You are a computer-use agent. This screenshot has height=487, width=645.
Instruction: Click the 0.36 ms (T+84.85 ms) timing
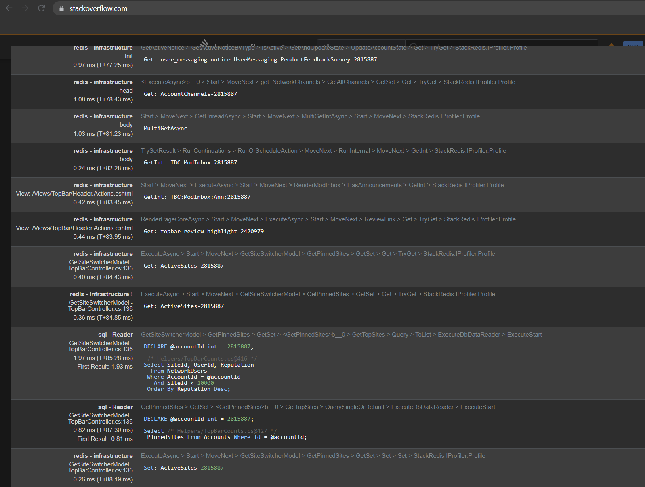(103, 318)
